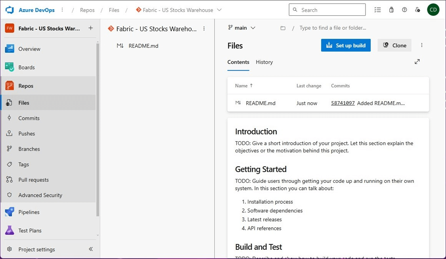Click the Azure DevOps logo icon

[x=10, y=10]
